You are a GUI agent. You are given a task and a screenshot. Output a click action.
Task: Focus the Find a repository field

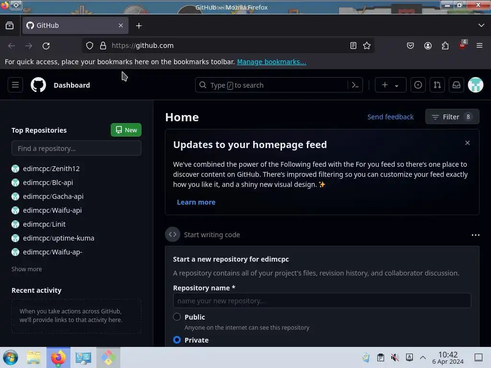[76, 149]
